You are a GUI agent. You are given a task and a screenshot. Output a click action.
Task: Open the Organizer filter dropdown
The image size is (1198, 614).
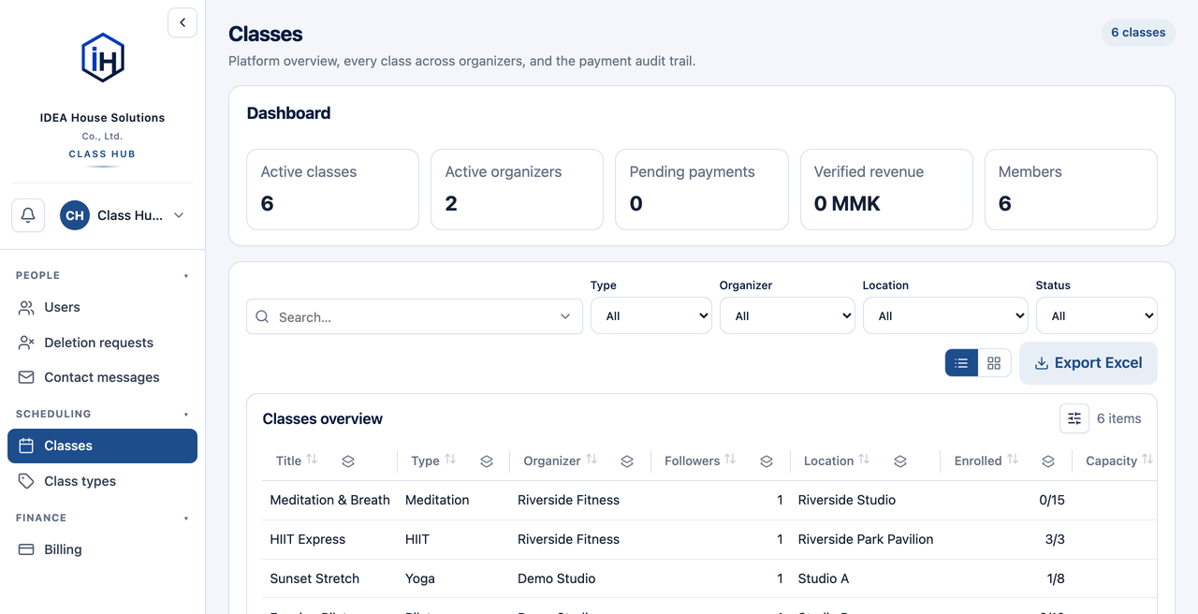787,315
